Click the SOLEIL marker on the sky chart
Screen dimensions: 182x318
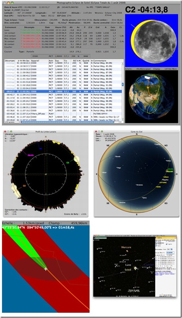pos(170,169)
